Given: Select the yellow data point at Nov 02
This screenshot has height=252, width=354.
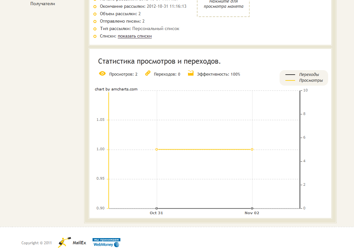Looking at the screenshot, I should (252, 149).
